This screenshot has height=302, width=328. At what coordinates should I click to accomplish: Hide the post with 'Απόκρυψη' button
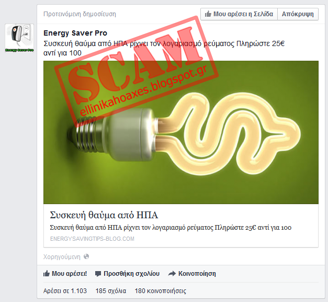coord(298,14)
